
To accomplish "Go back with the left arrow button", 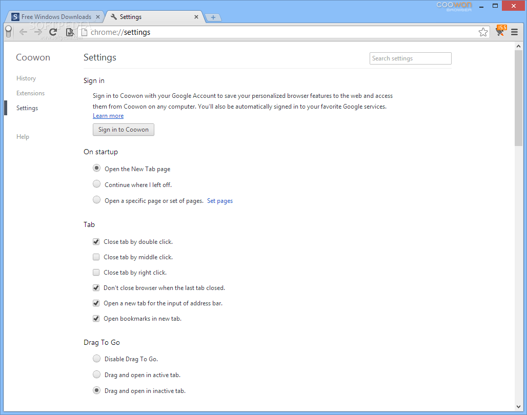I will pos(23,32).
